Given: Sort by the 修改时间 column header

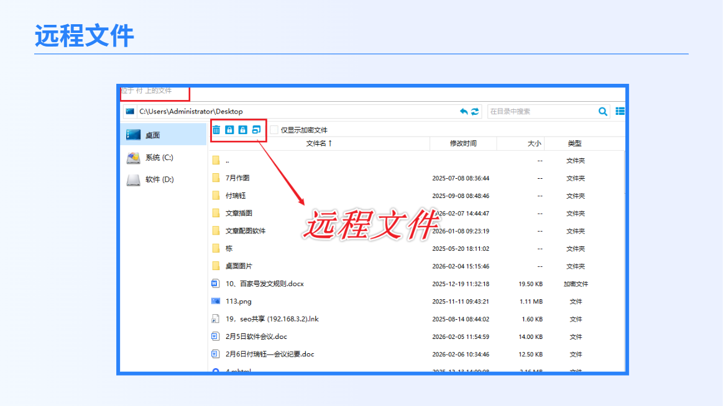Looking at the screenshot, I should pyautogui.click(x=463, y=143).
